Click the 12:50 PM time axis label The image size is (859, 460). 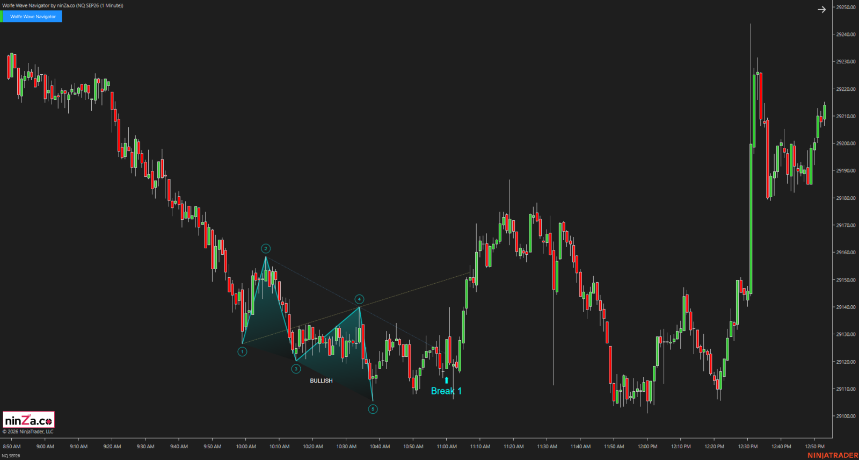coord(815,447)
